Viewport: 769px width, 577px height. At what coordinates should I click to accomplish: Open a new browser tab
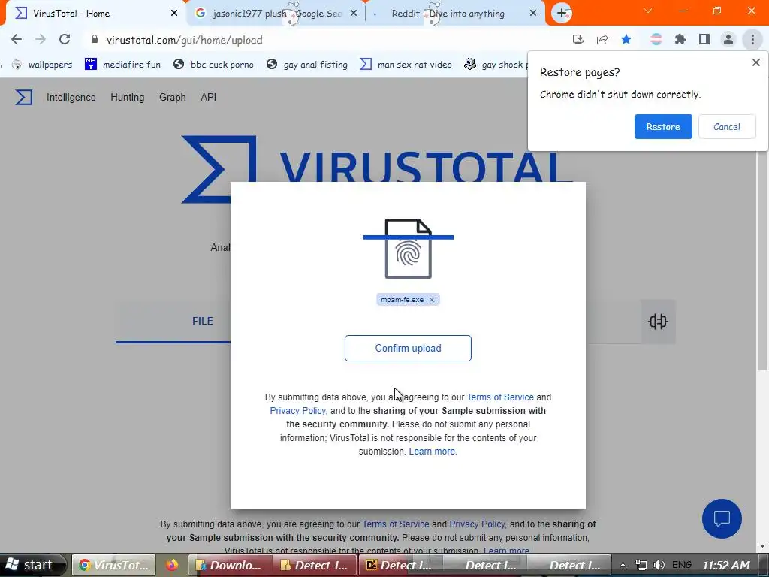[562, 14]
